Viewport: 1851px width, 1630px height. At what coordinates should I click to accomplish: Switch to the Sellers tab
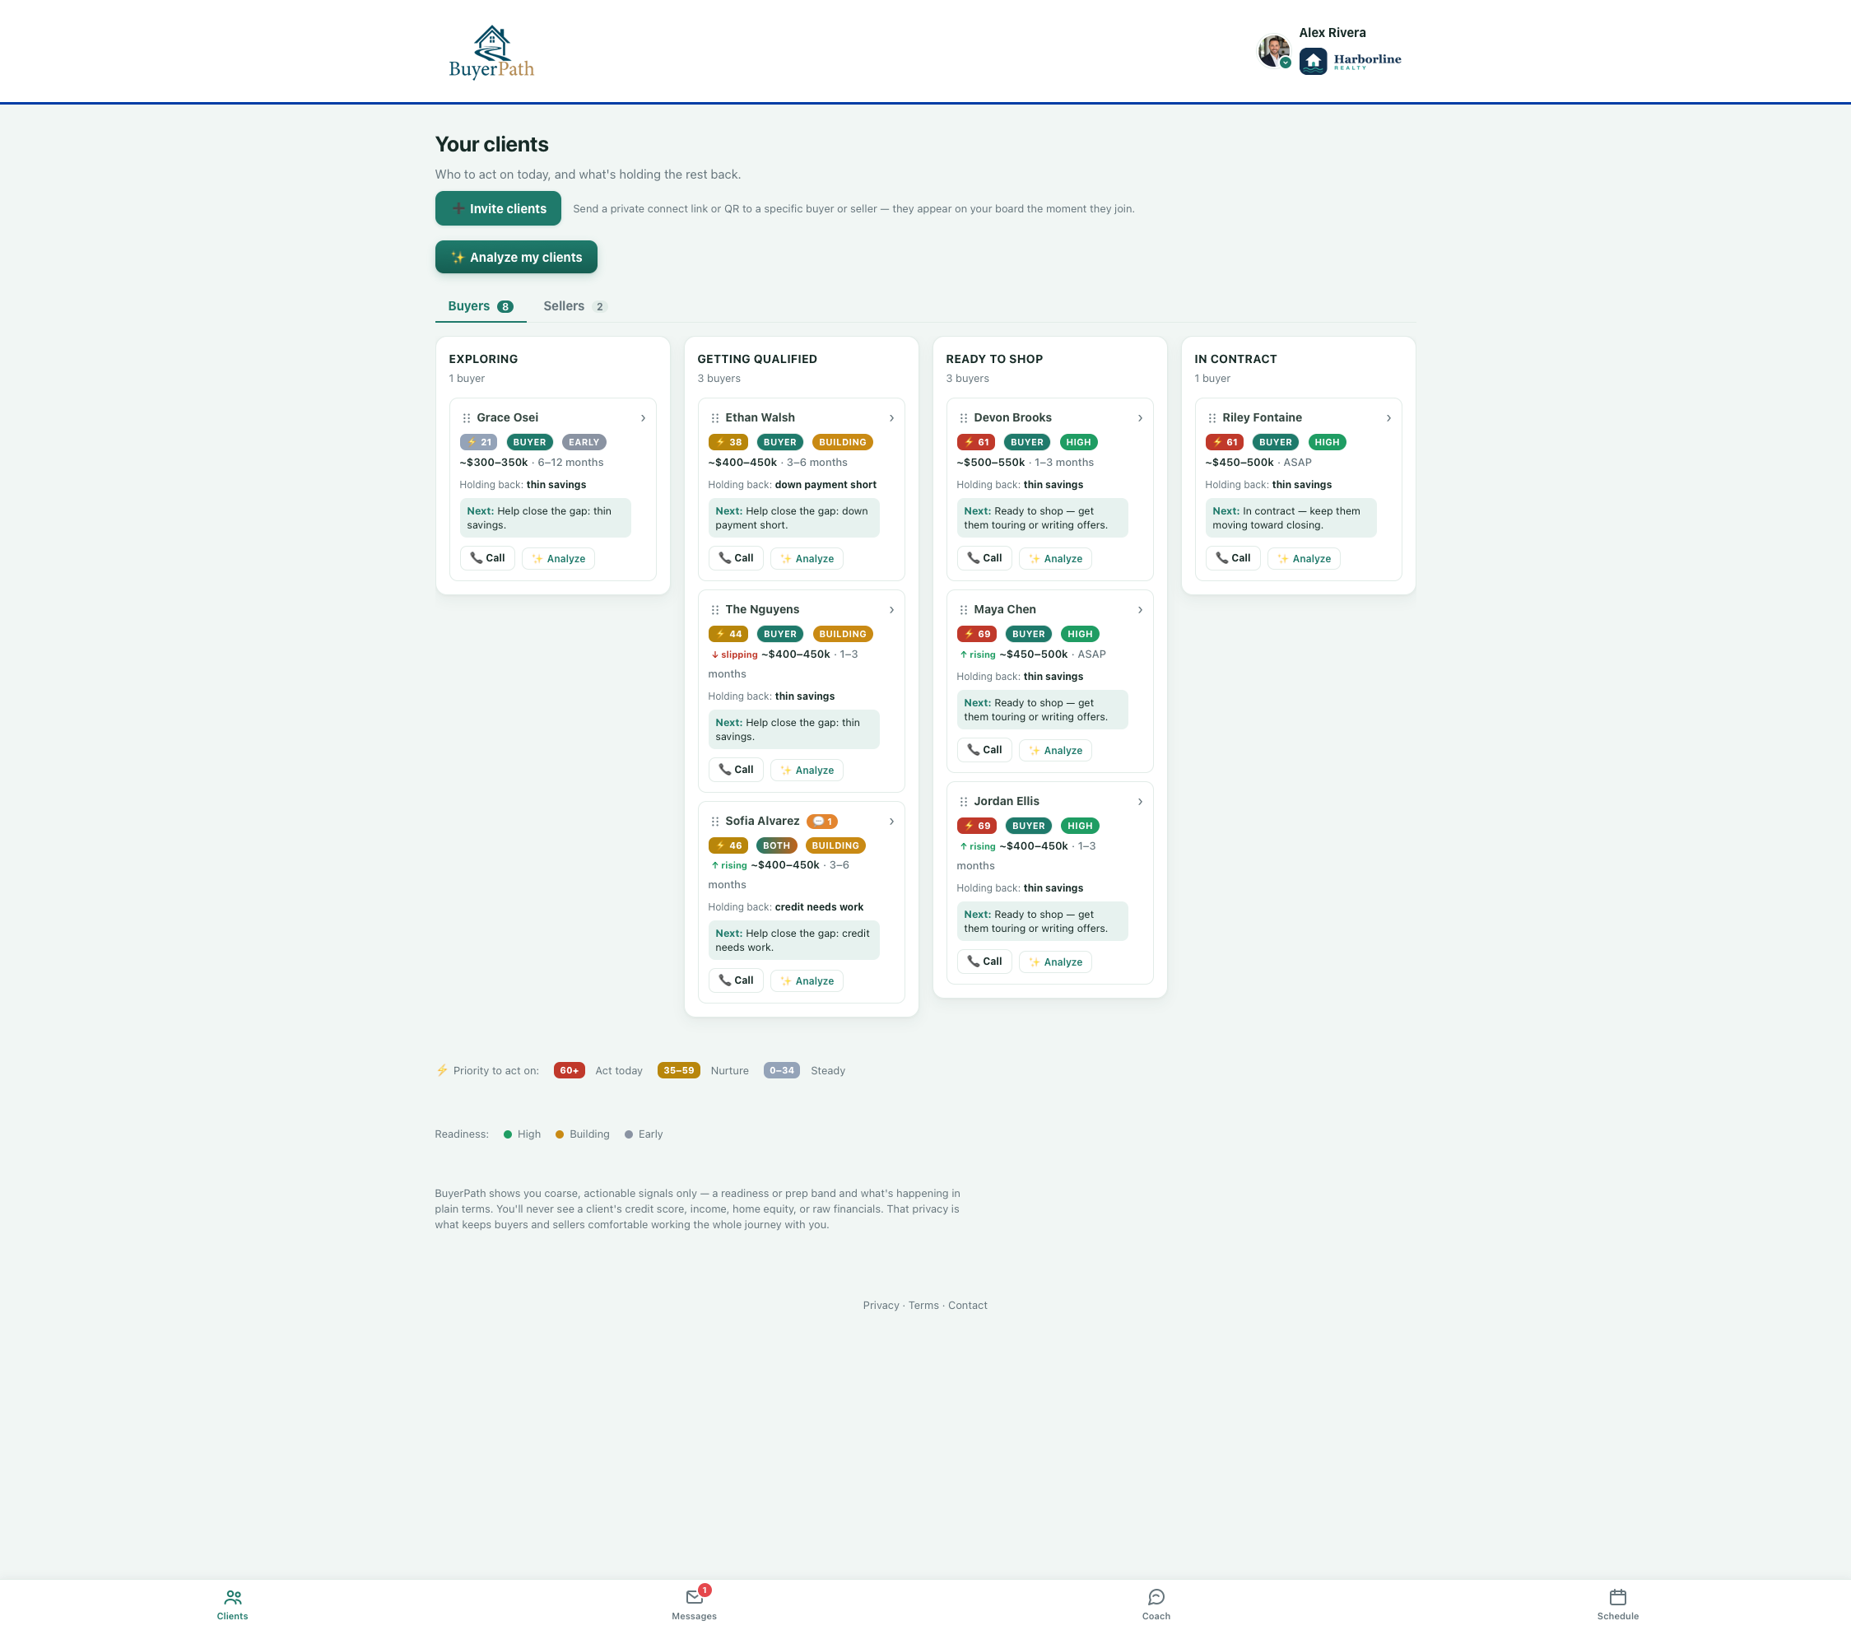point(574,306)
